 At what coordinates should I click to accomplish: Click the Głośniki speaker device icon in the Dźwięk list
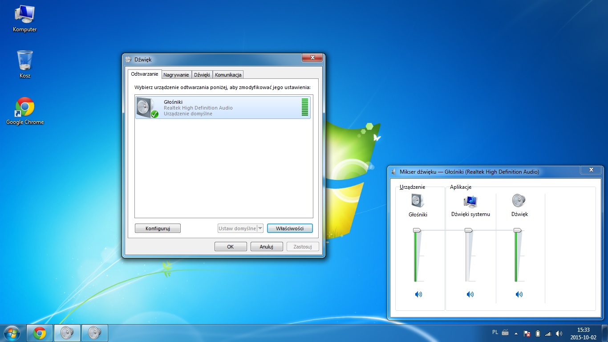pyautogui.click(x=148, y=107)
